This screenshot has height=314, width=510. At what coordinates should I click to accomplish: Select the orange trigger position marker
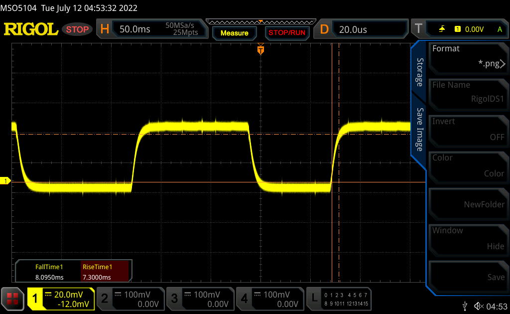260,50
